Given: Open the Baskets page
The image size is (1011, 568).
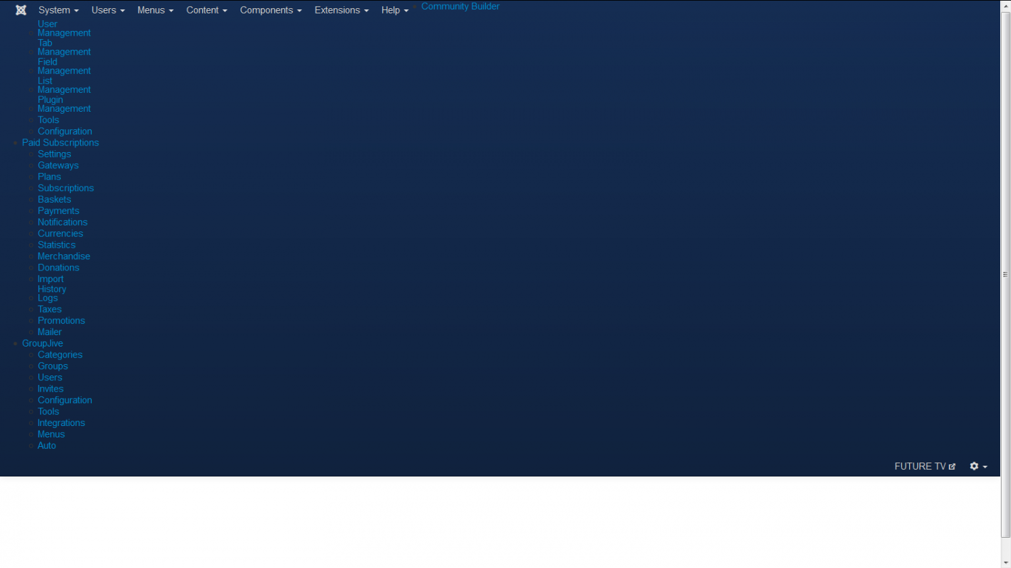Looking at the screenshot, I should [55, 200].
